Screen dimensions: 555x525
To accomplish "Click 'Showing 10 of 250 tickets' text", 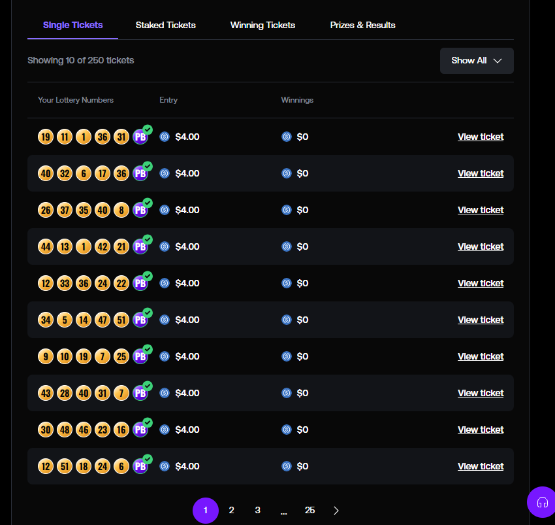I will (x=81, y=60).
